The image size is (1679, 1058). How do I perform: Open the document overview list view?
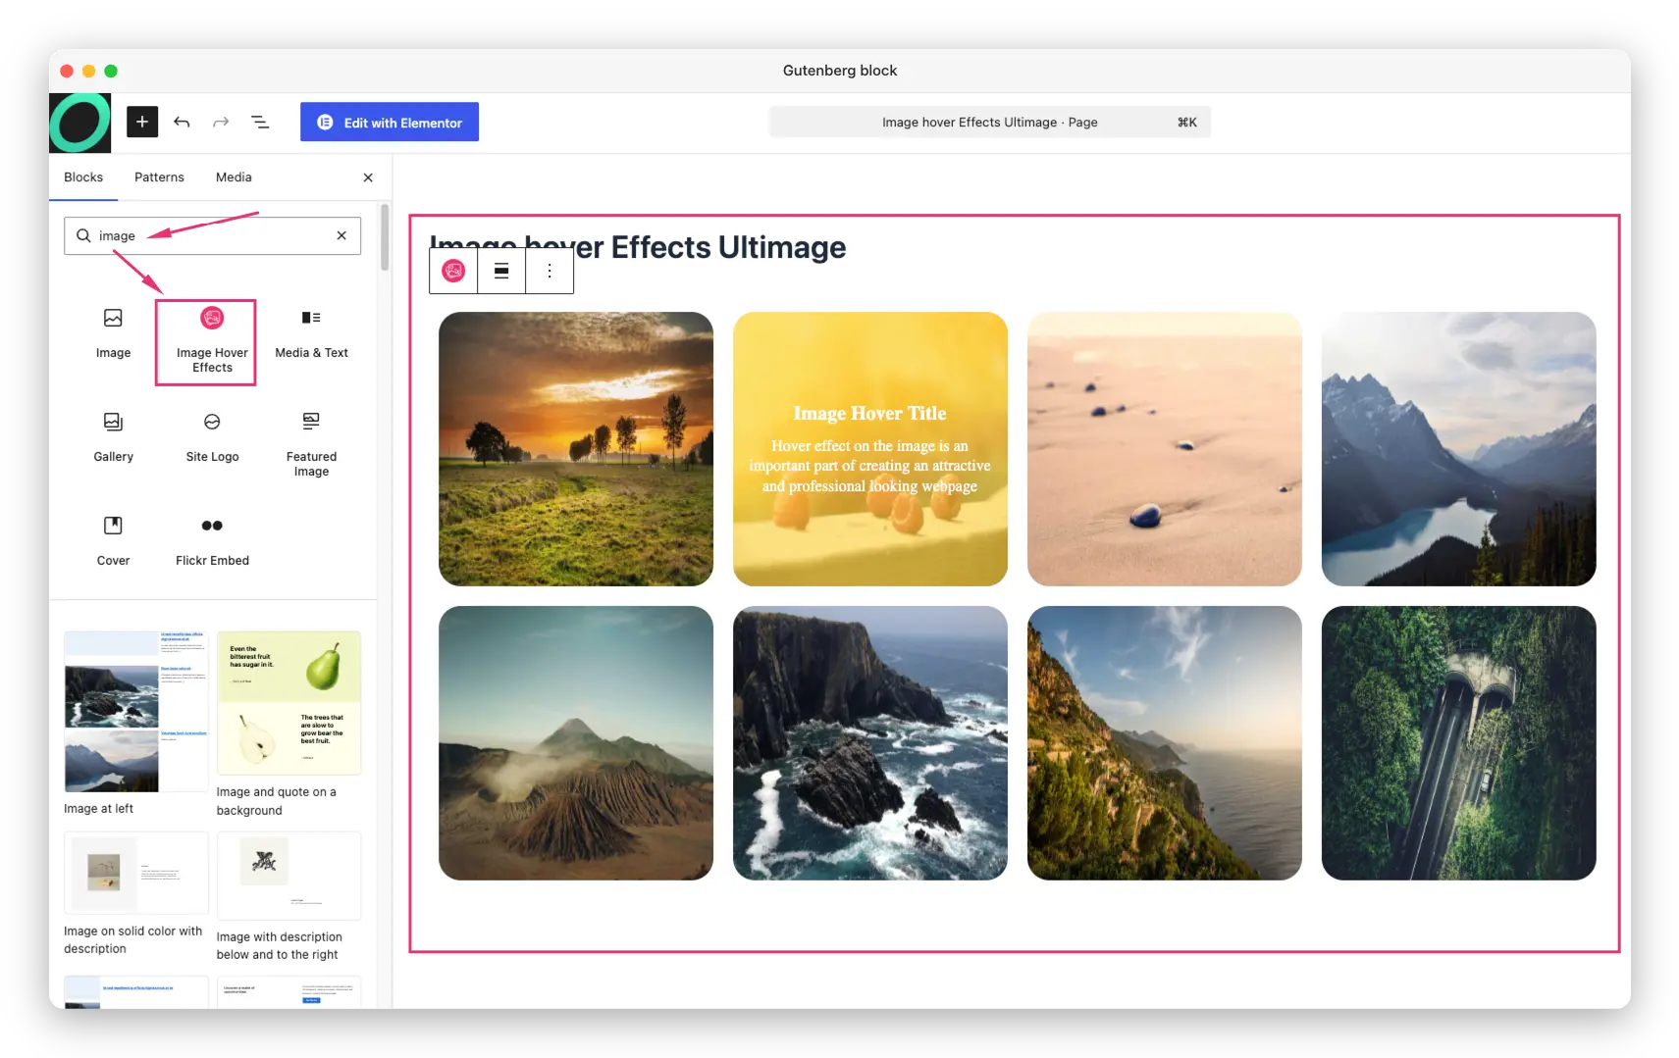(260, 122)
